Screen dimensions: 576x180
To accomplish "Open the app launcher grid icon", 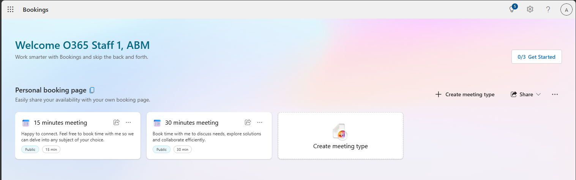I will coord(11,9).
